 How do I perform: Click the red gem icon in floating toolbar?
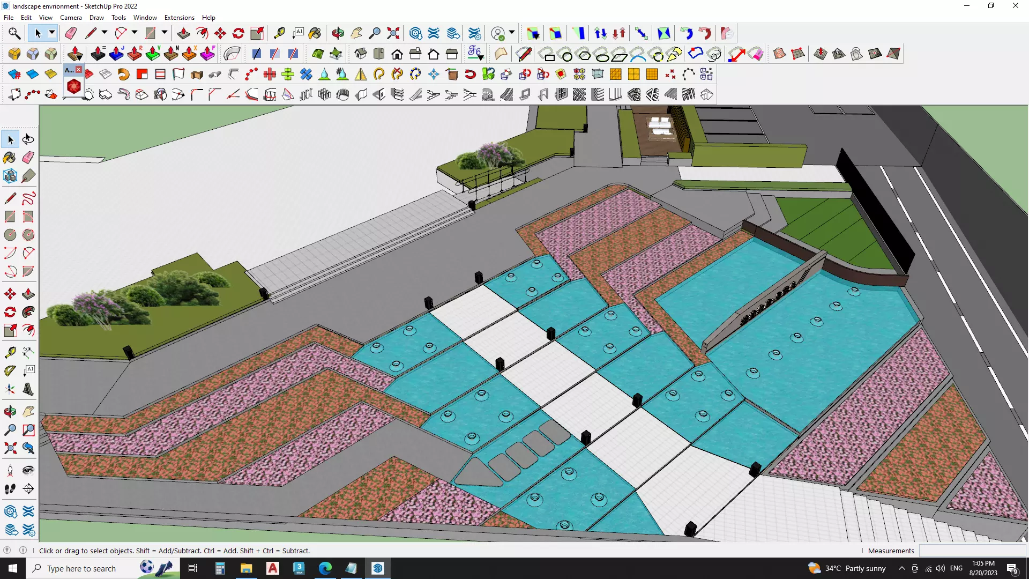click(x=74, y=86)
